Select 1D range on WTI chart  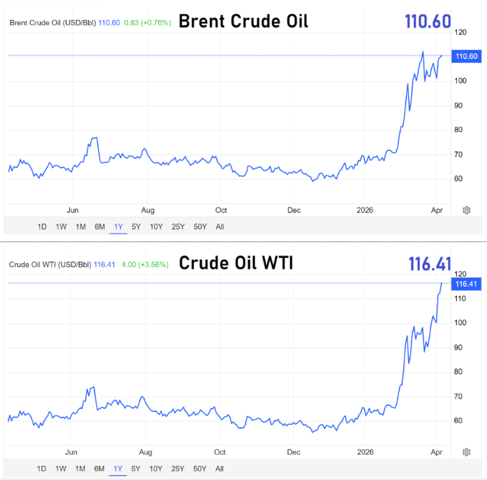tap(42, 468)
